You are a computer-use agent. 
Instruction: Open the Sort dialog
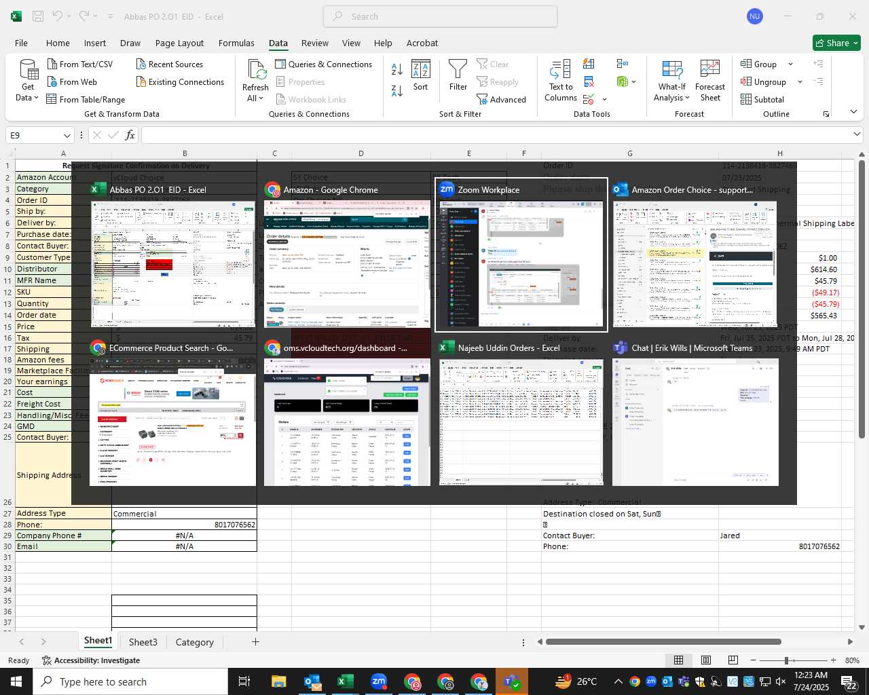[x=421, y=75]
